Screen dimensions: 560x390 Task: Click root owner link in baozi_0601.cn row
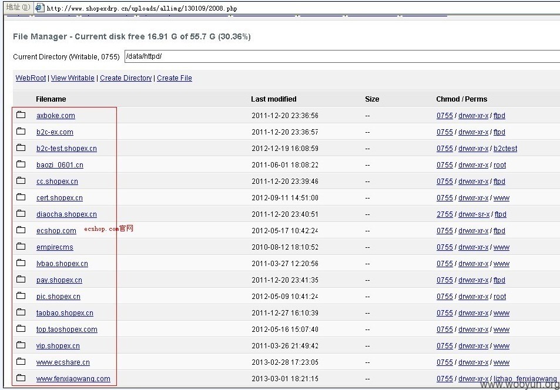tap(499, 165)
